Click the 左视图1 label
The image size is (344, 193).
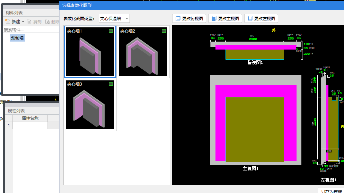pyautogui.click(x=328, y=180)
